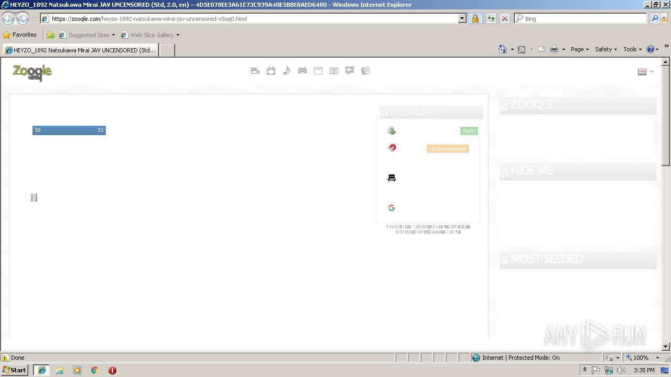Open the Books category icon
The image size is (671, 377).
click(334, 71)
